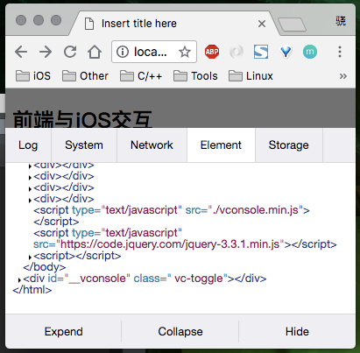Open the Chrome three-dot menu
Image resolution: width=360 pixels, height=353 pixels.
coord(340,52)
